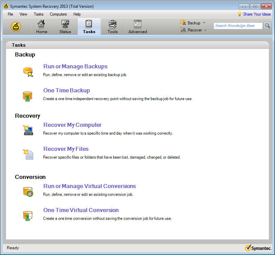The height and width of the screenshot is (255, 275).
Task: Click the One Time Backup icon
Action: point(27,96)
